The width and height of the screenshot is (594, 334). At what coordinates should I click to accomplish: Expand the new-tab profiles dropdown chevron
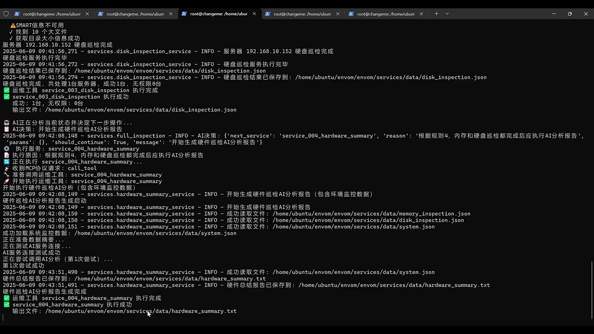click(x=447, y=14)
